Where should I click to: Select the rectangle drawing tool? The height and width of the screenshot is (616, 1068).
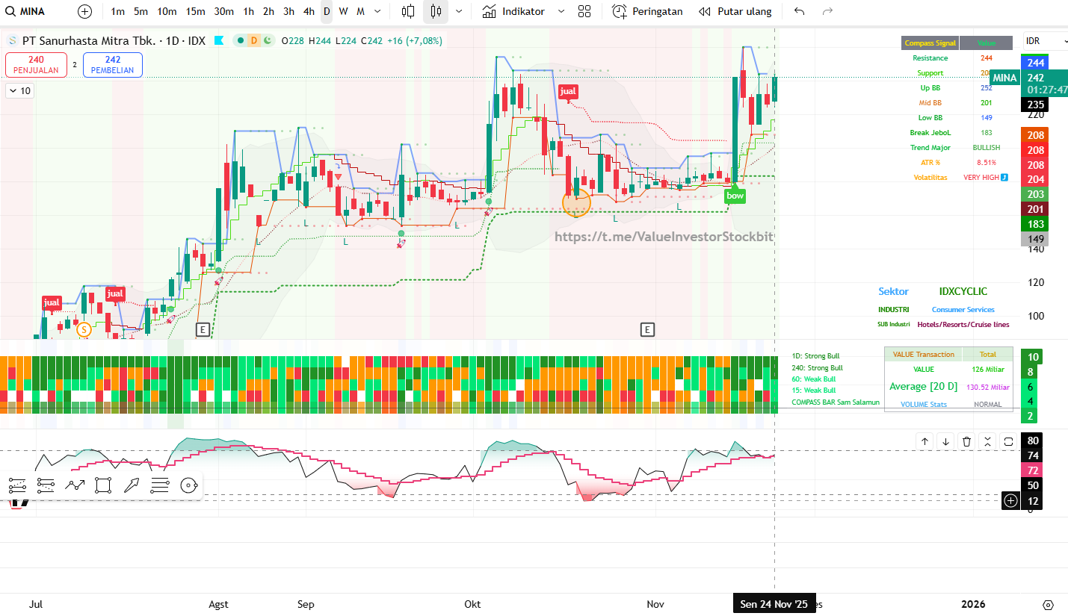pos(103,486)
